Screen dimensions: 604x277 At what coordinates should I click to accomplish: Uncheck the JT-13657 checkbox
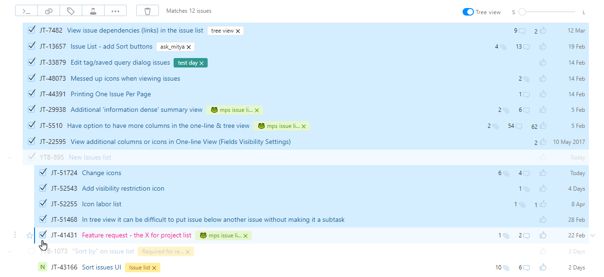(32, 46)
